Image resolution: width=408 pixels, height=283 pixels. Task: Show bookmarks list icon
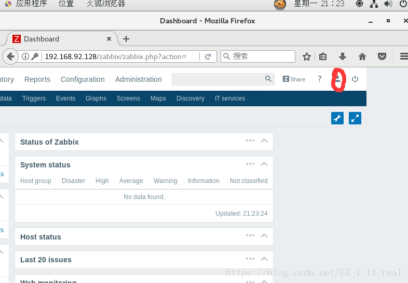323,56
